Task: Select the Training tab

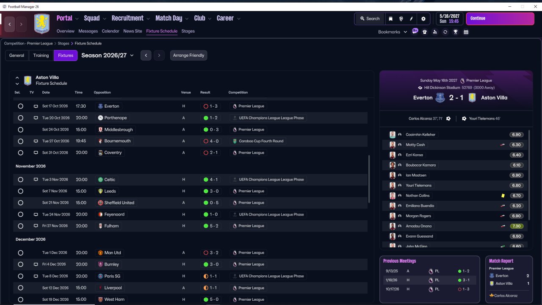Action: click(41, 55)
